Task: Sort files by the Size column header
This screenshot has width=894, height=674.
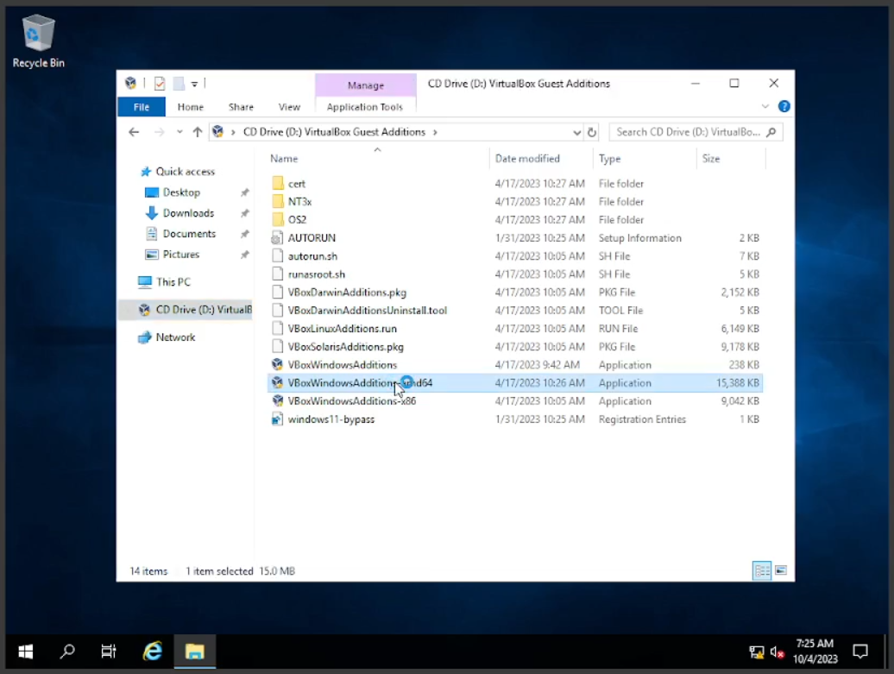Action: pyautogui.click(x=711, y=159)
